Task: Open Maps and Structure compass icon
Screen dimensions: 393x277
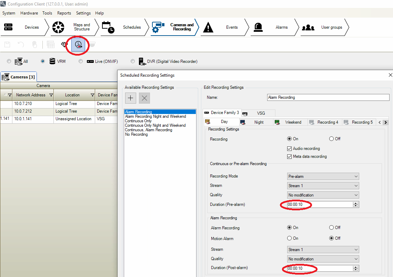Action: pyautogui.click(x=58, y=27)
